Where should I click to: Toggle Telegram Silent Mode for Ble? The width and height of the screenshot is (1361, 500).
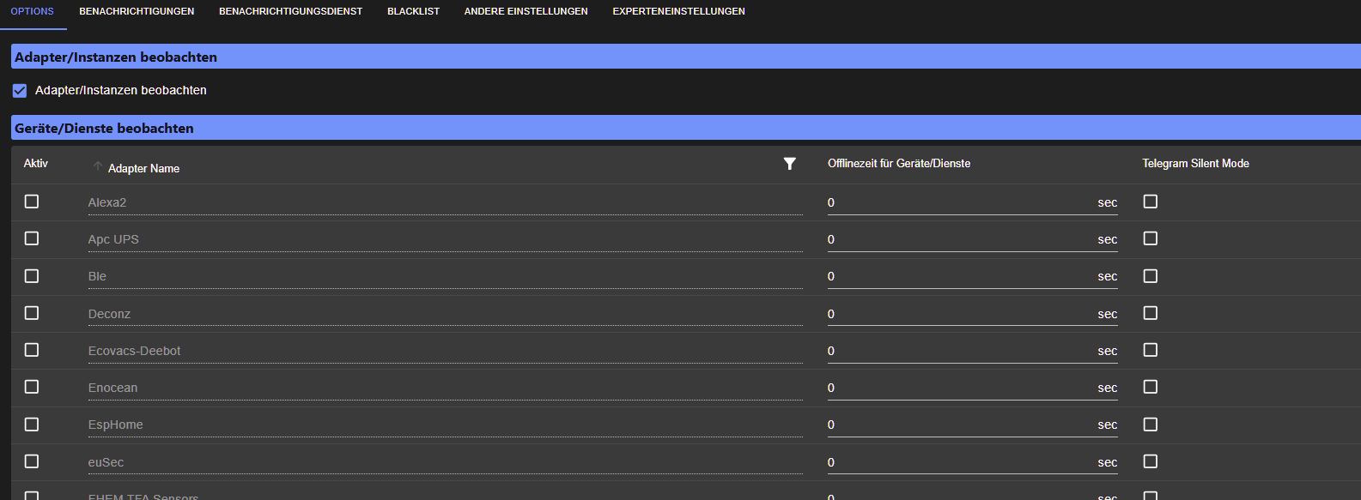pyautogui.click(x=1151, y=276)
